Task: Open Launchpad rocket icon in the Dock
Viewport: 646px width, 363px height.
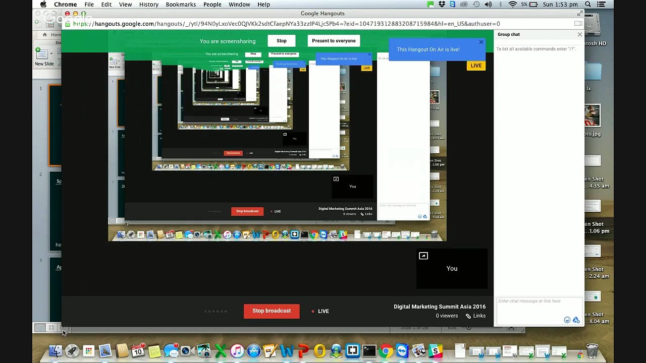Action: 72,351
